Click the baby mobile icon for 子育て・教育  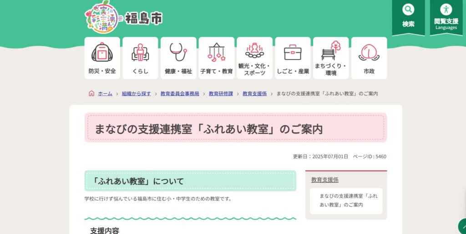(x=217, y=53)
